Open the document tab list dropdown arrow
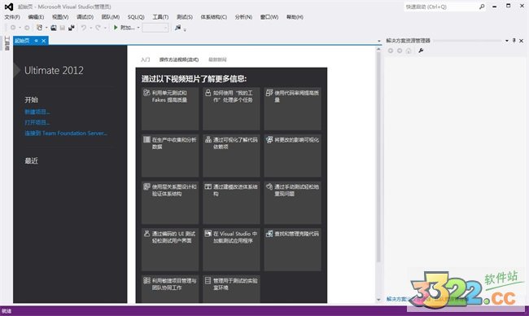 pyautogui.click(x=379, y=41)
